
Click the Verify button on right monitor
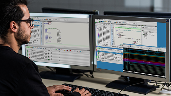99,48
